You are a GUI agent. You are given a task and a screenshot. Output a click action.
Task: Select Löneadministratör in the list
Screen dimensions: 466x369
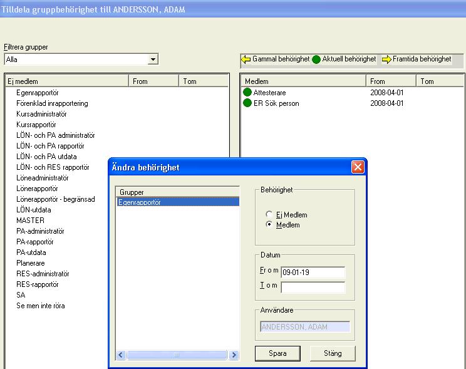pyautogui.click(x=43, y=178)
